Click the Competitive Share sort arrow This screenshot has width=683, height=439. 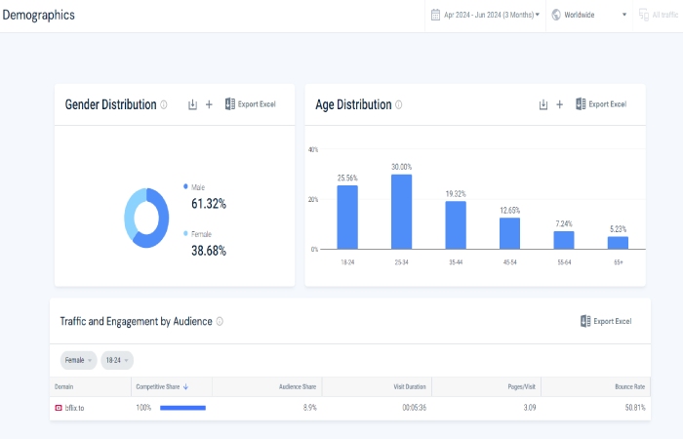185,386
